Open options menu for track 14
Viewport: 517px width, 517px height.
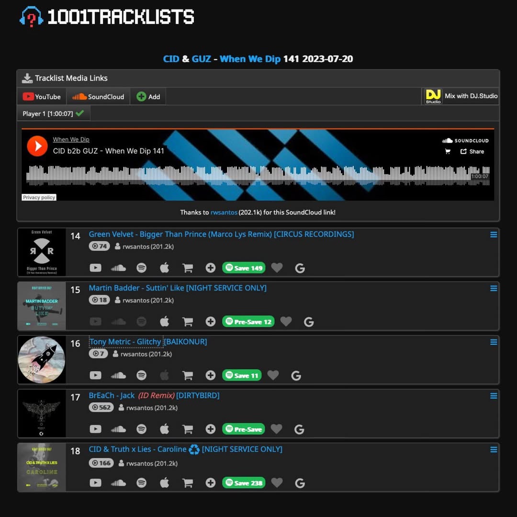pos(494,235)
